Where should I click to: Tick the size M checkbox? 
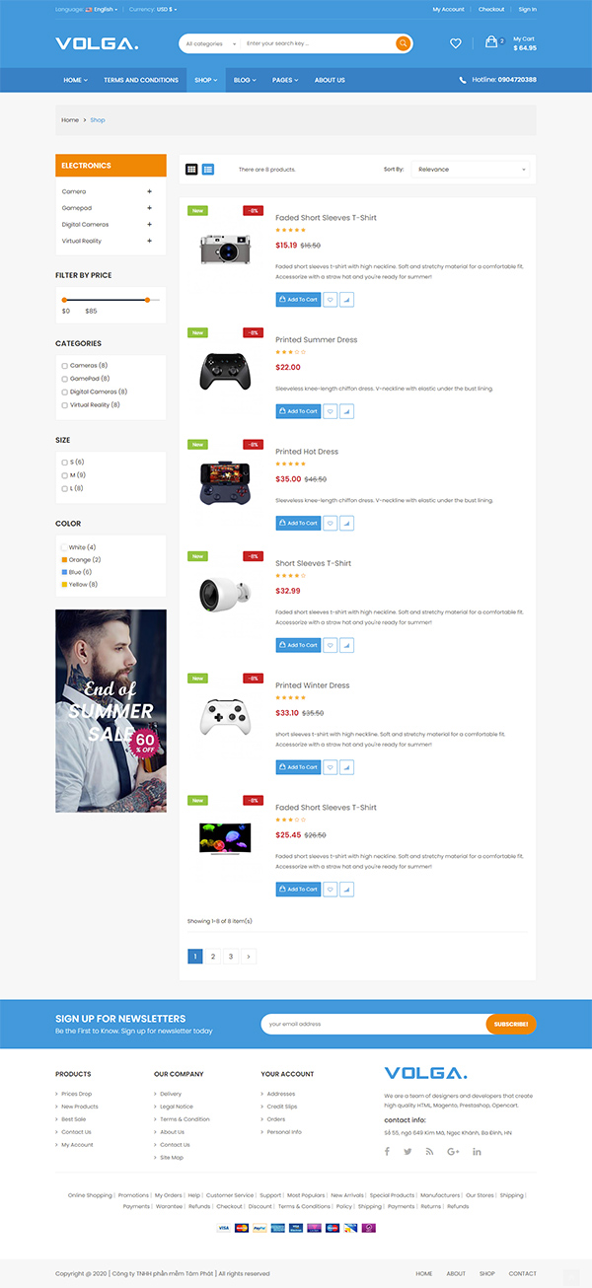[x=65, y=475]
